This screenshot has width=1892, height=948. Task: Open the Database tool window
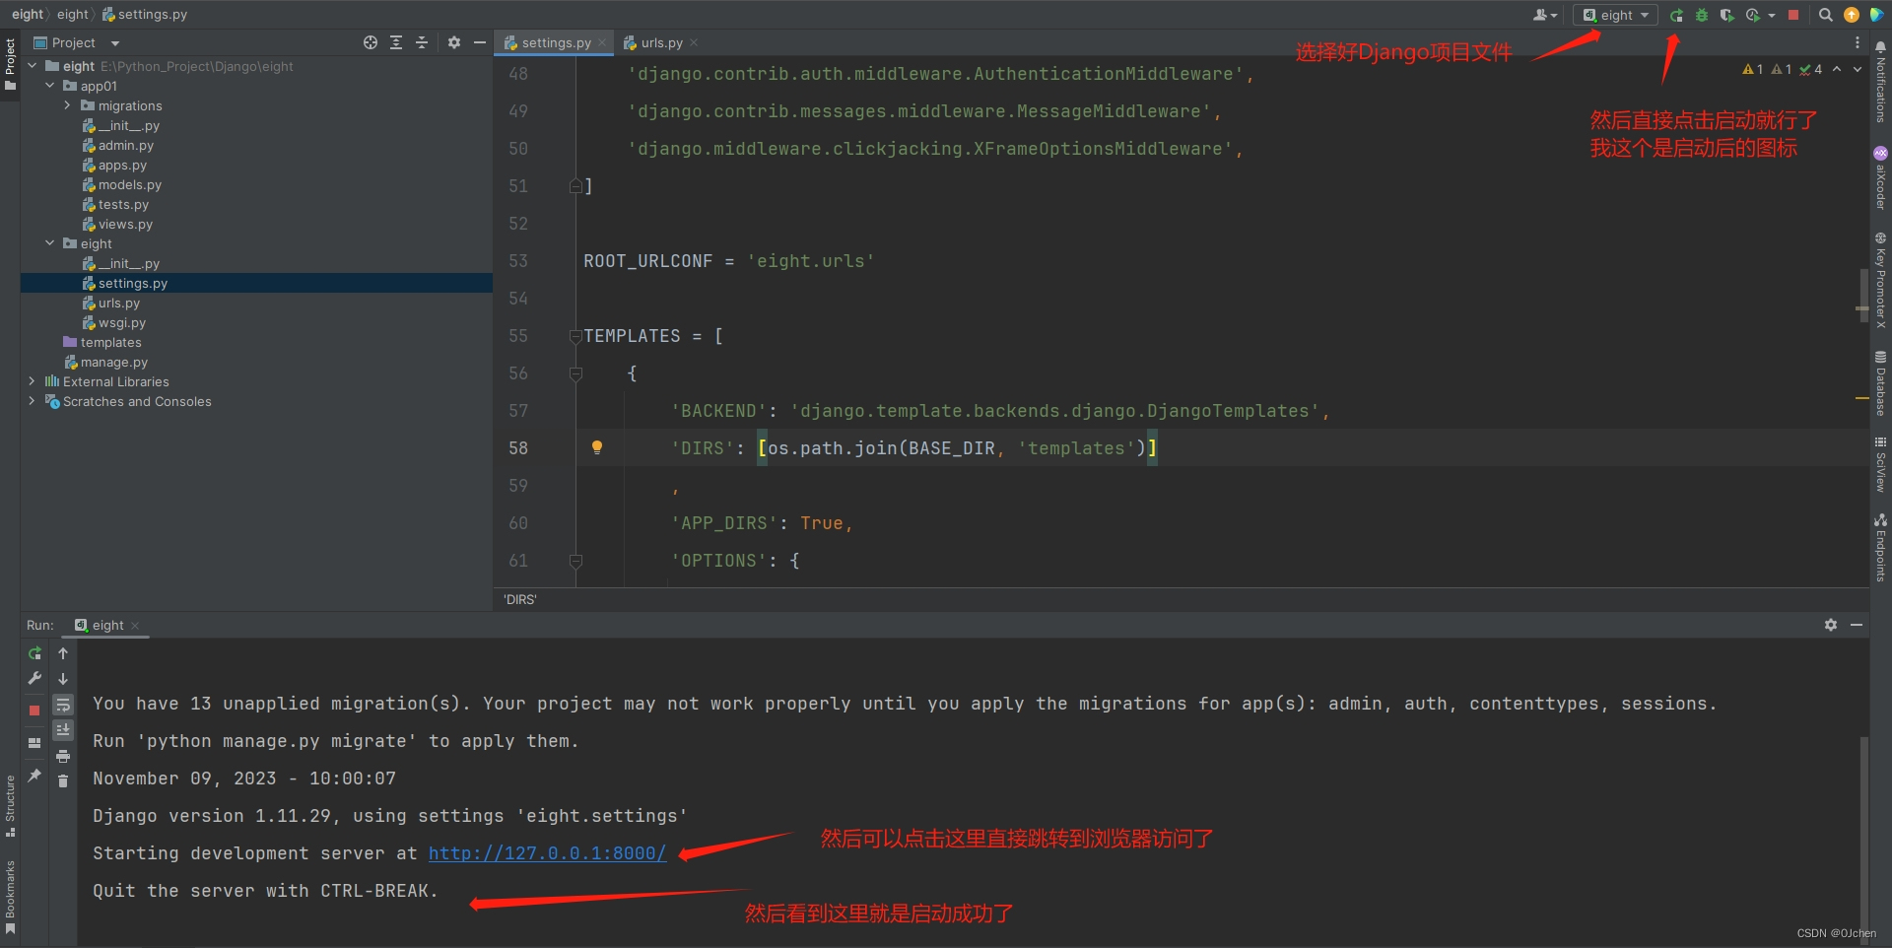pyautogui.click(x=1880, y=383)
